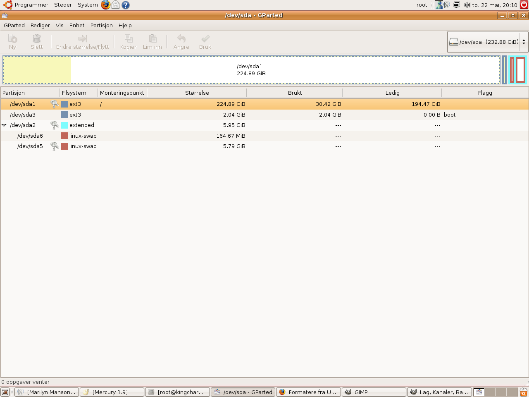Sort by the Flagg column header
Viewport: 529px width, 397px height.
485,93
